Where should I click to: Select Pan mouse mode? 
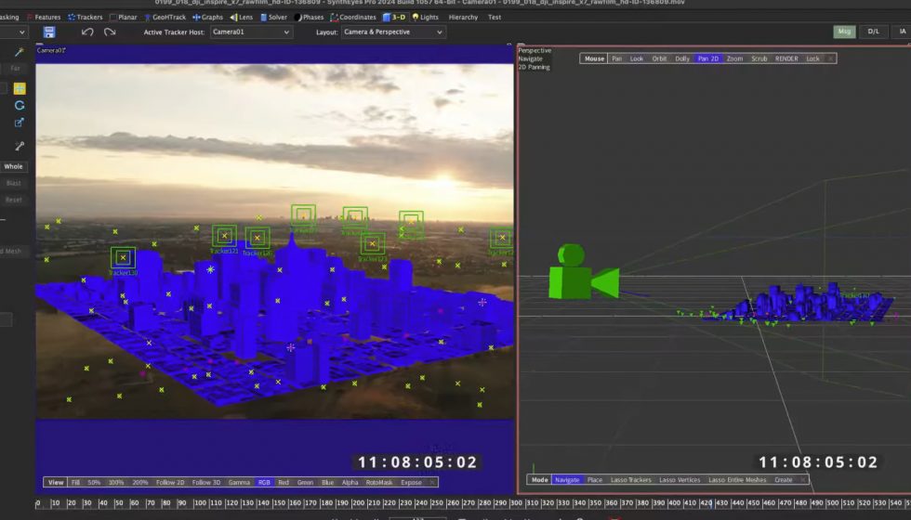(x=616, y=58)
